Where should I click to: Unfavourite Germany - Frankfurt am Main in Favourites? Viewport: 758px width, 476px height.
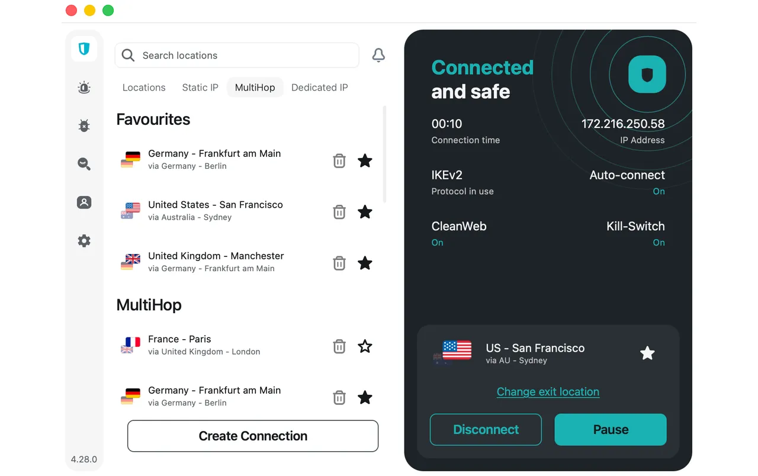pos(365,160)
